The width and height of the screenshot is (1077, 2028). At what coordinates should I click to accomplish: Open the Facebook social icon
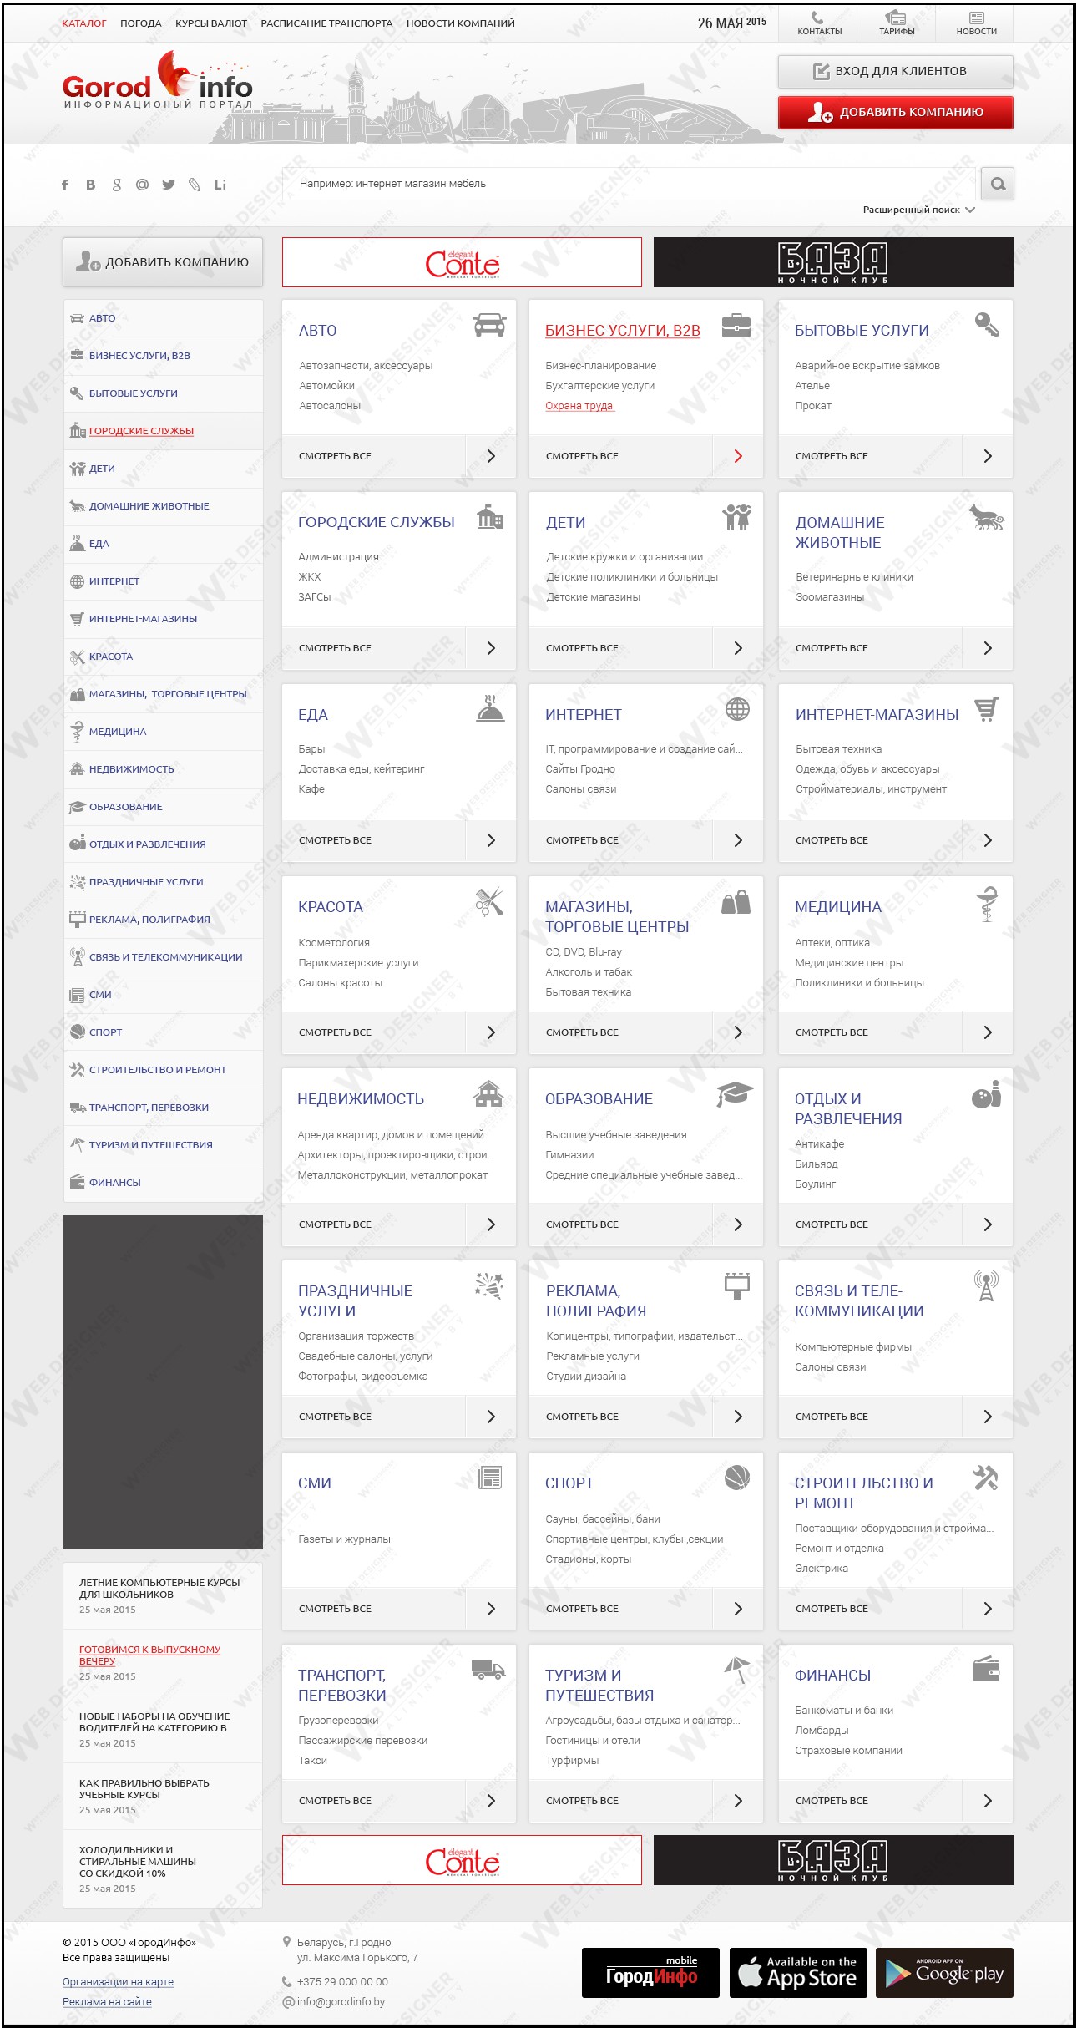coord(65,185)
